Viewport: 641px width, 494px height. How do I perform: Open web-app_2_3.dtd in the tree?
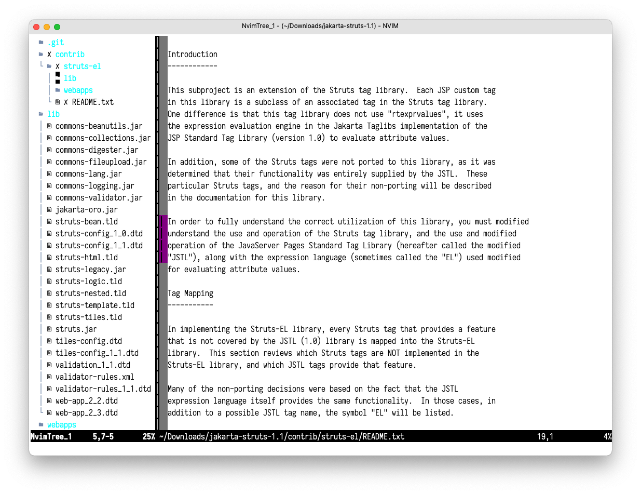point(87,413)
